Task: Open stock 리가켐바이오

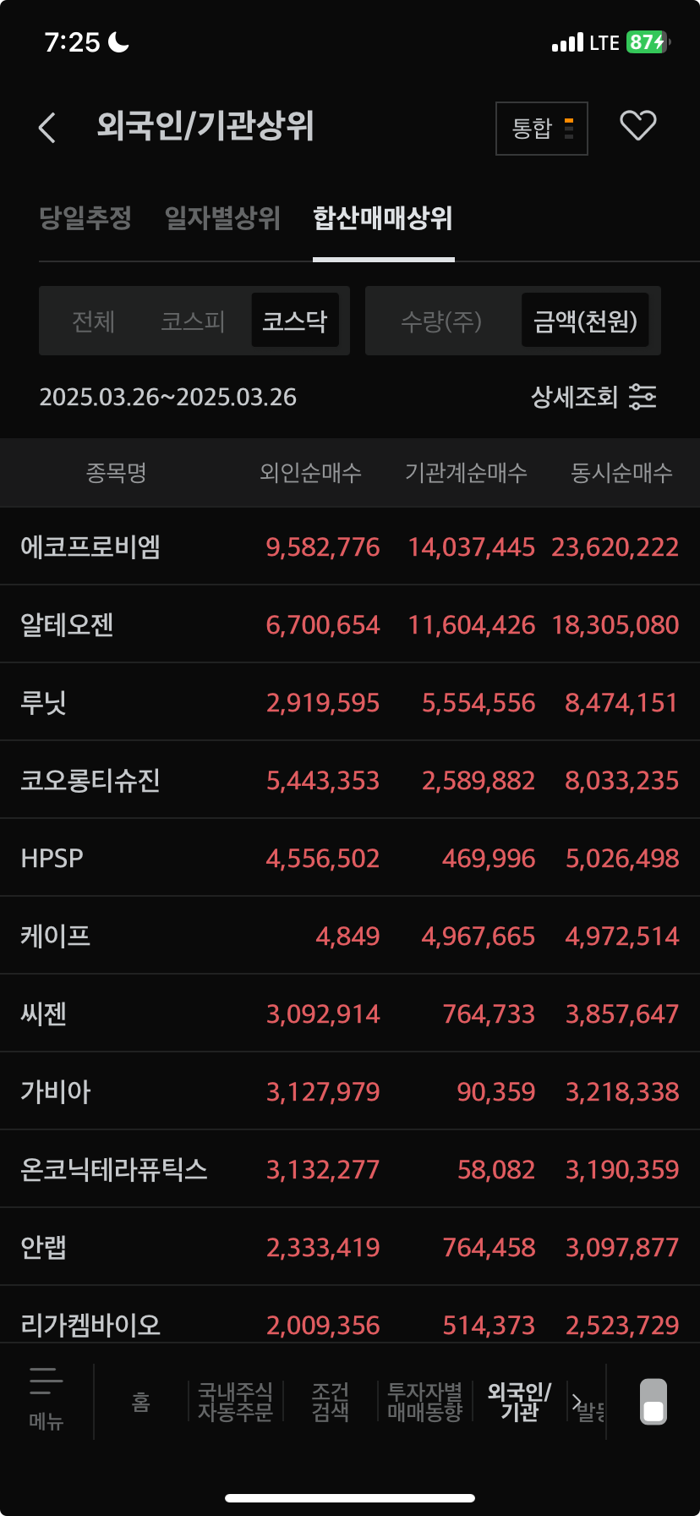Action: coord(90,1325)
